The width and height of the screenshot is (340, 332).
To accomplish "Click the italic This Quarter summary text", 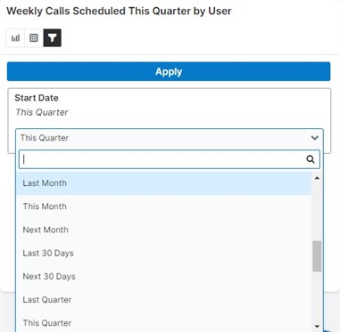I will click(42, 112).
